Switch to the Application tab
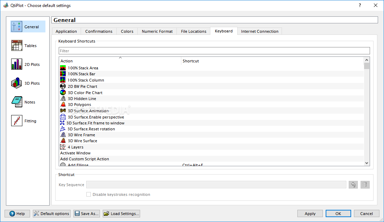384x222 pixels. point(66,31)
